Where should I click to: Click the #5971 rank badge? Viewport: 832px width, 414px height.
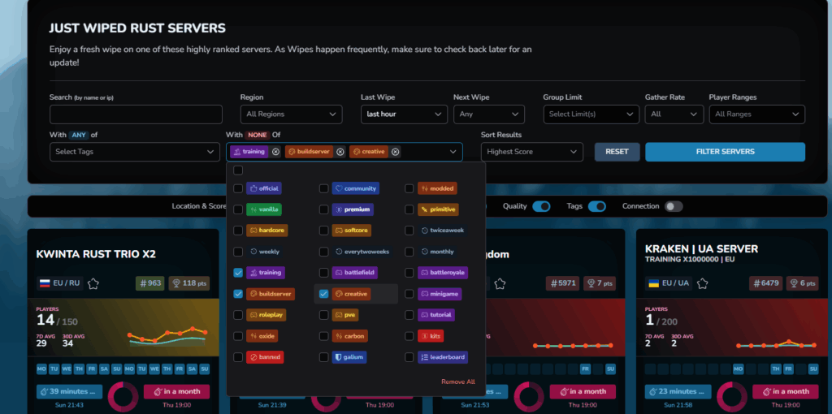click(562, 283)
